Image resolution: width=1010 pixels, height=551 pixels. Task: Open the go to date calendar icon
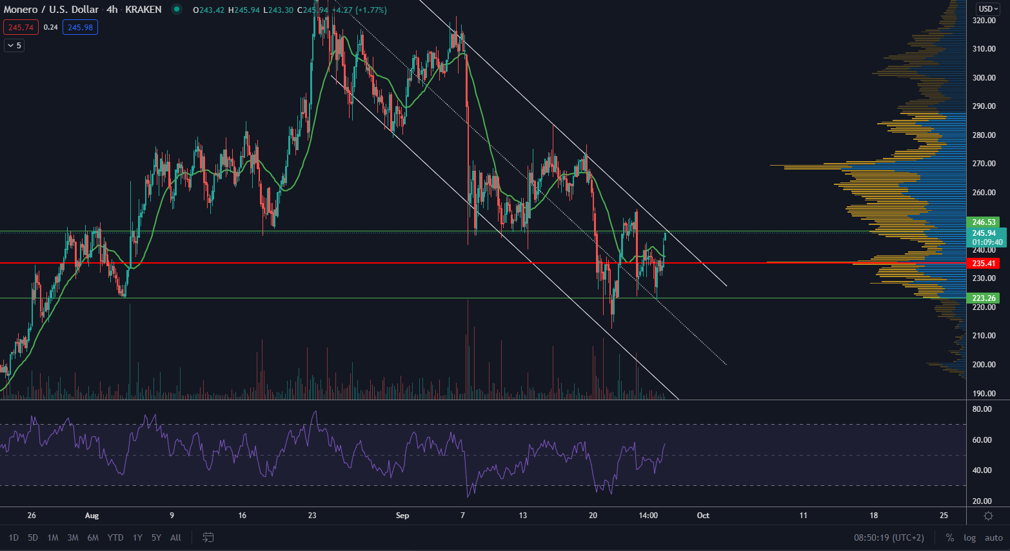coord(208,537)
